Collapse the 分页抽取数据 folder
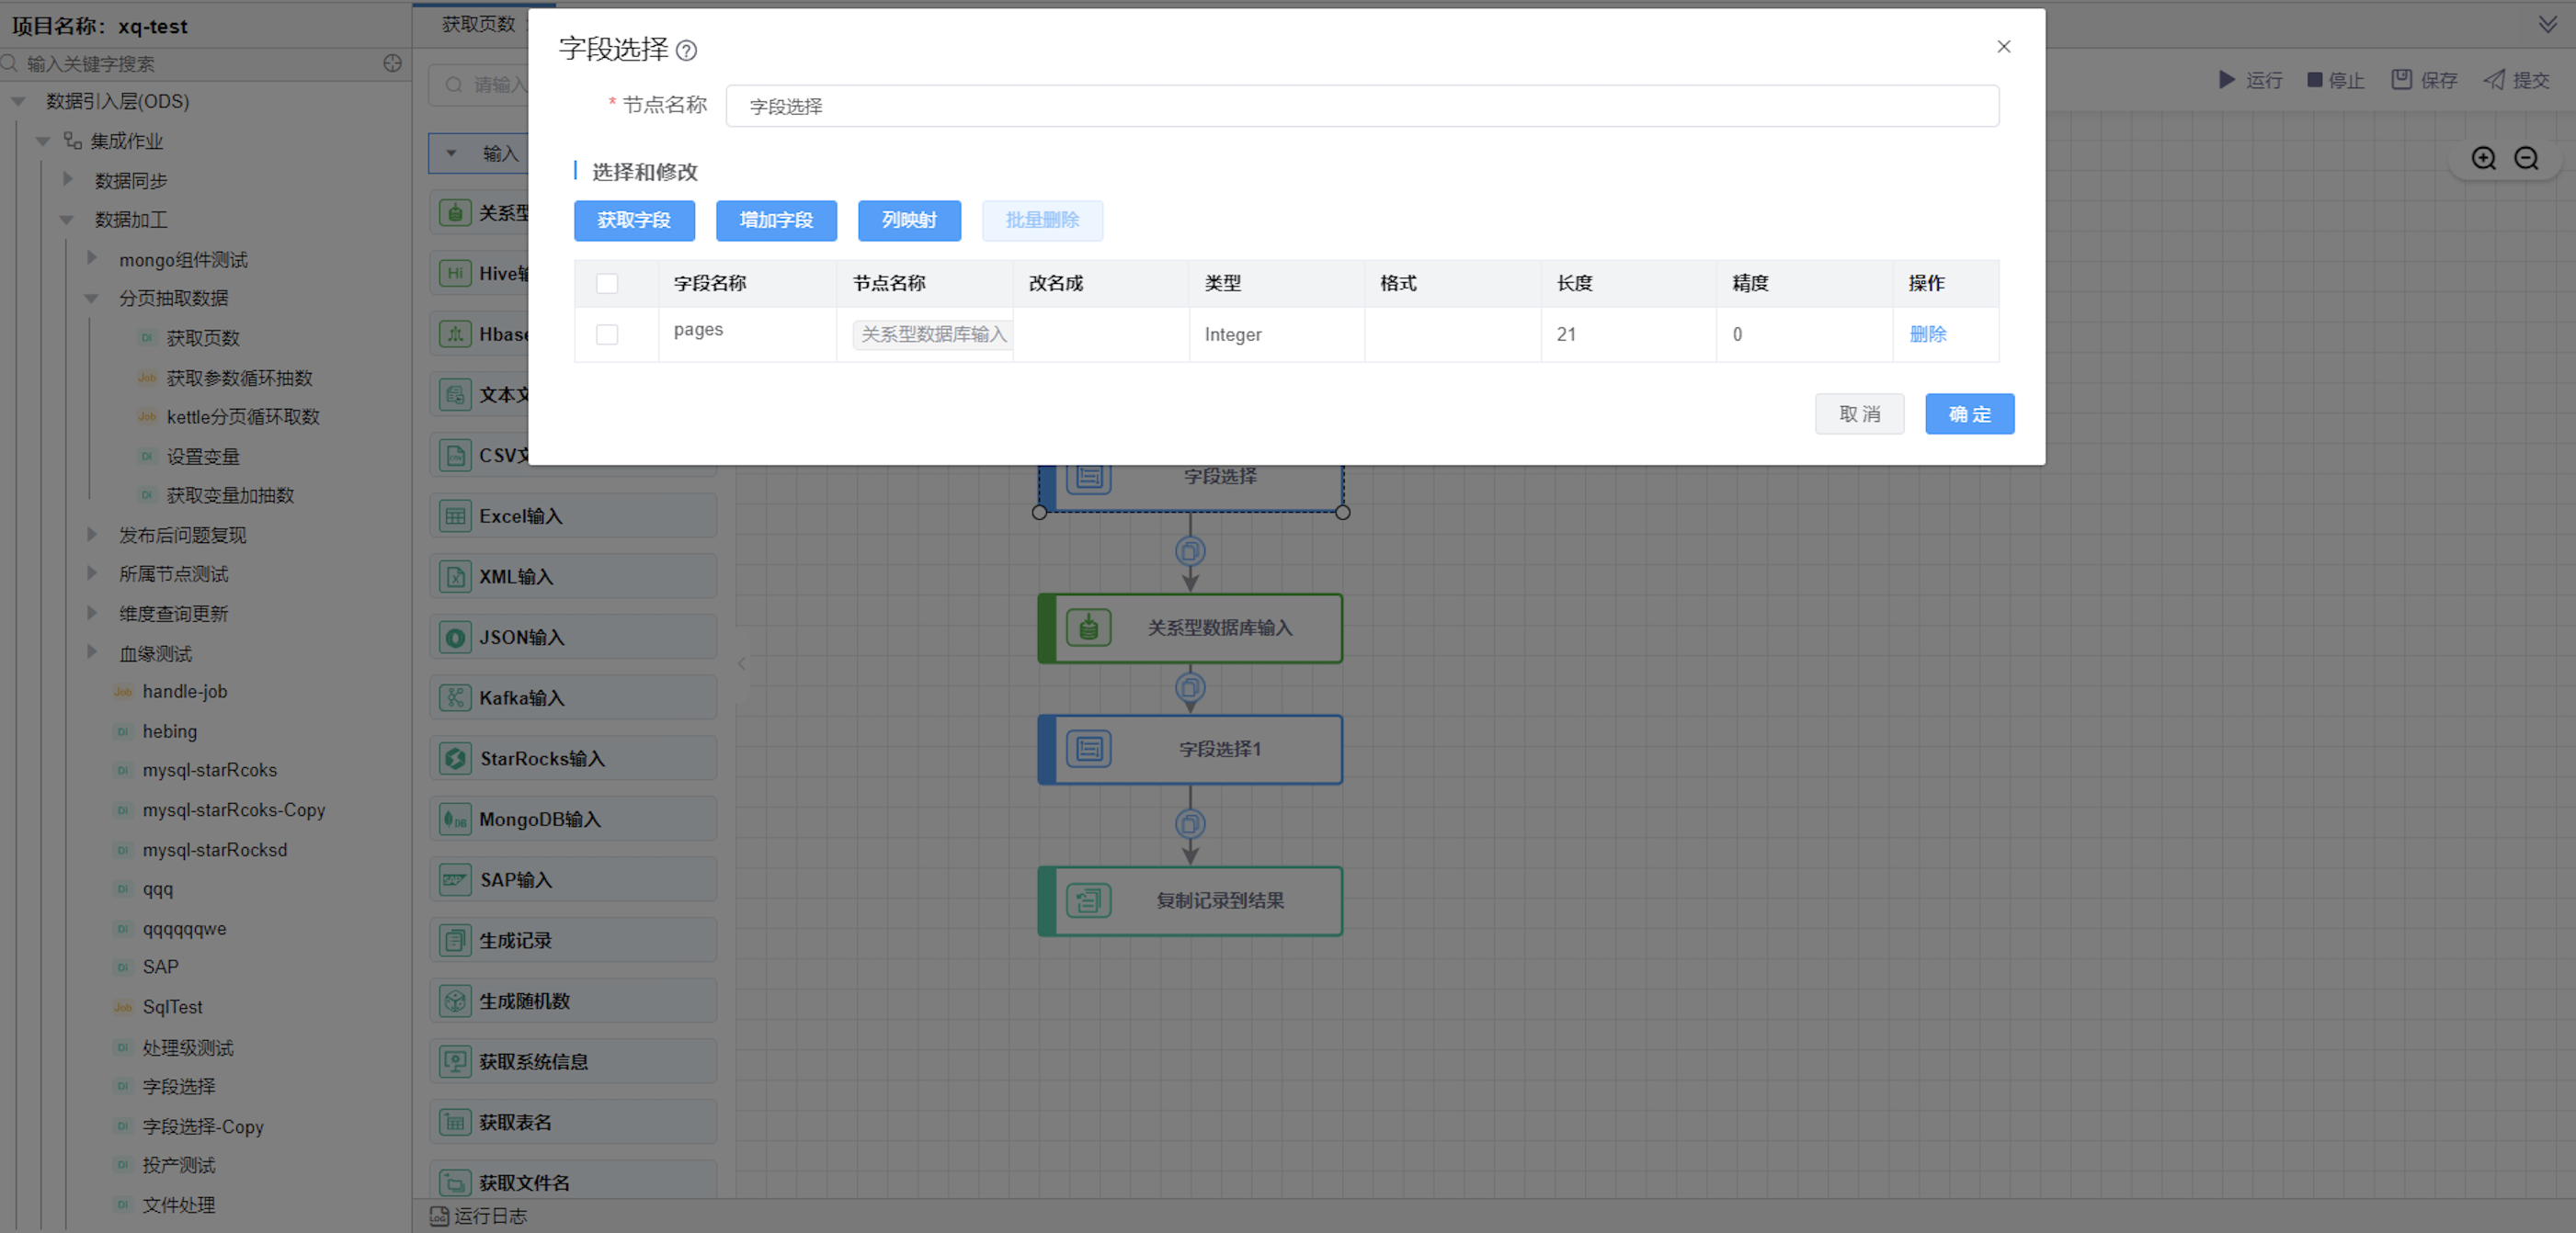2576x1233 pixels. point(92,299)
